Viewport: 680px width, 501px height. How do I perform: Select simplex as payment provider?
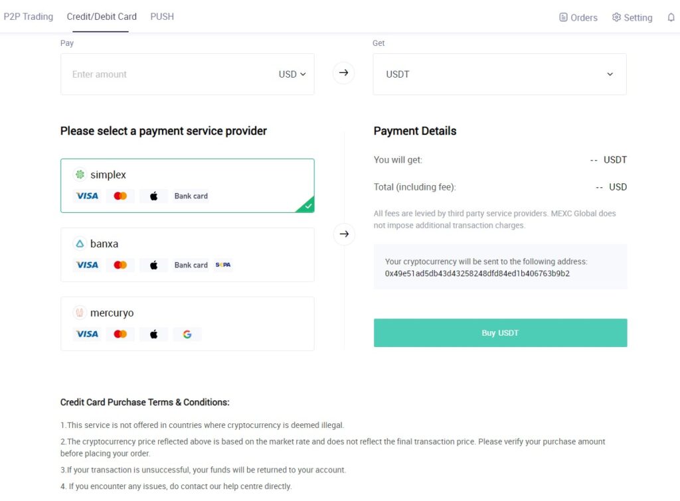[187, 186]
